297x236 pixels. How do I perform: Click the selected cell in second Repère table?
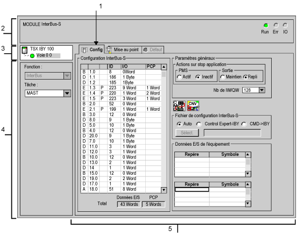[192, 189]
